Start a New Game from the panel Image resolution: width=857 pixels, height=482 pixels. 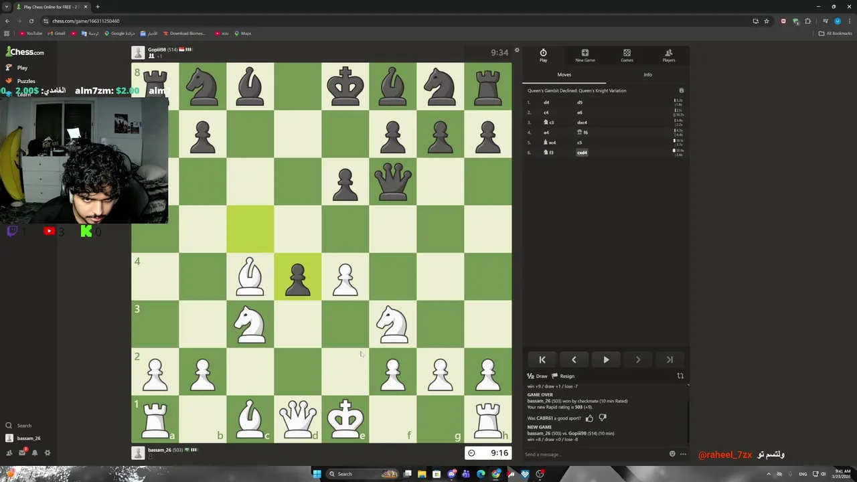click(585, 56)
